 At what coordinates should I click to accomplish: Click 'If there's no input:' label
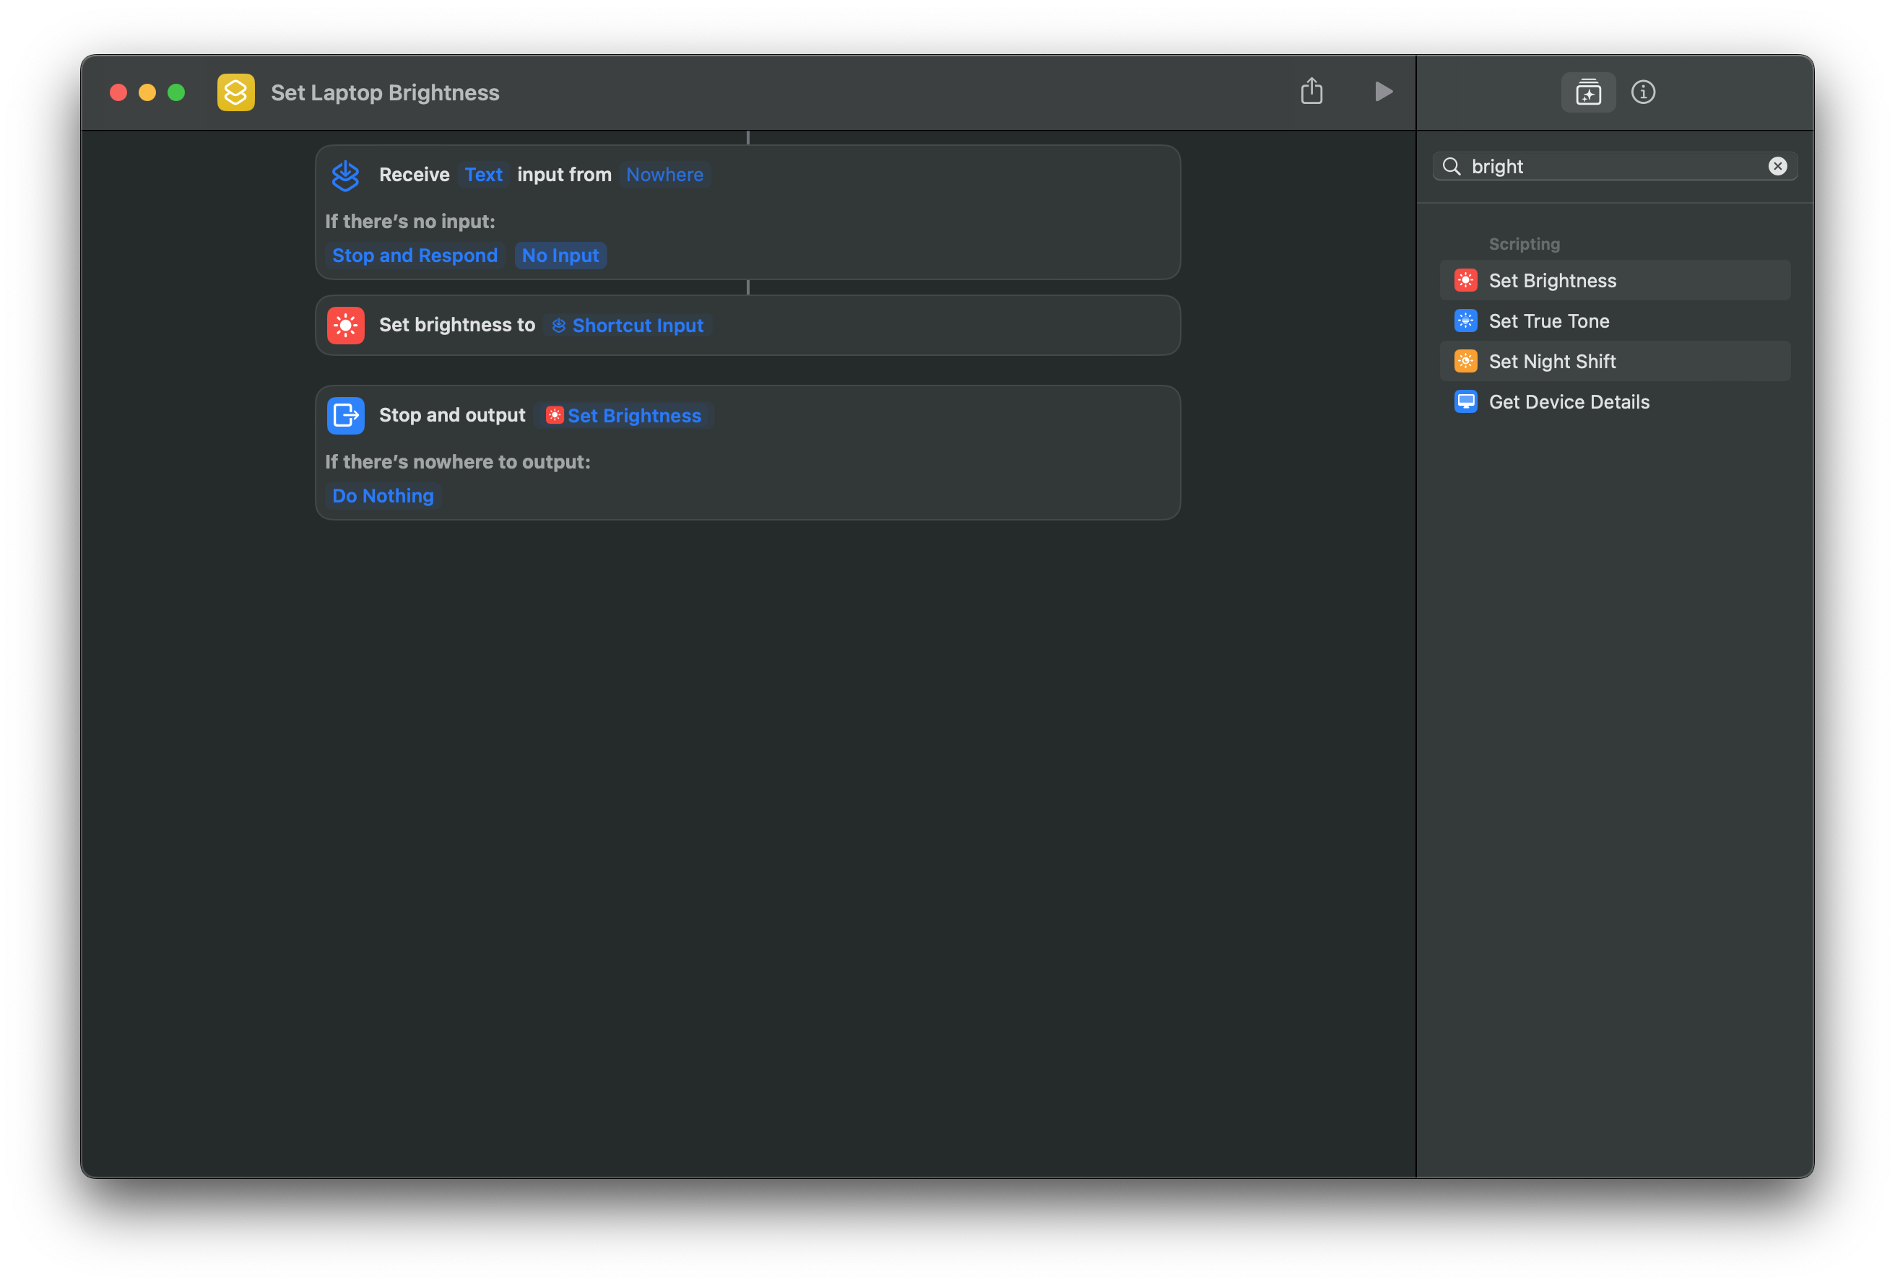[x=410, y=221]
